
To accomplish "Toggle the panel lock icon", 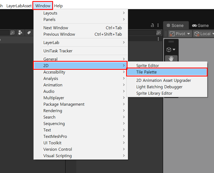I will [152, 25].
